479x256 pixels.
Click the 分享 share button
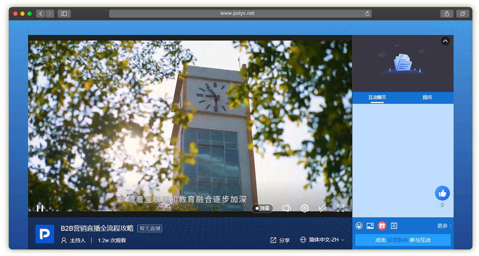280,240
